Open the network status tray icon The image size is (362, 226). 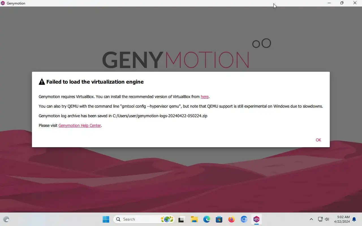coord(320,219)
